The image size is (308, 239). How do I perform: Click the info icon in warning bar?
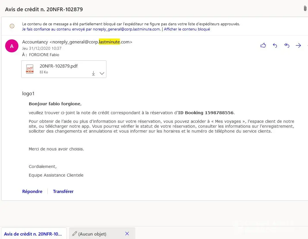(x=12, y=26)
